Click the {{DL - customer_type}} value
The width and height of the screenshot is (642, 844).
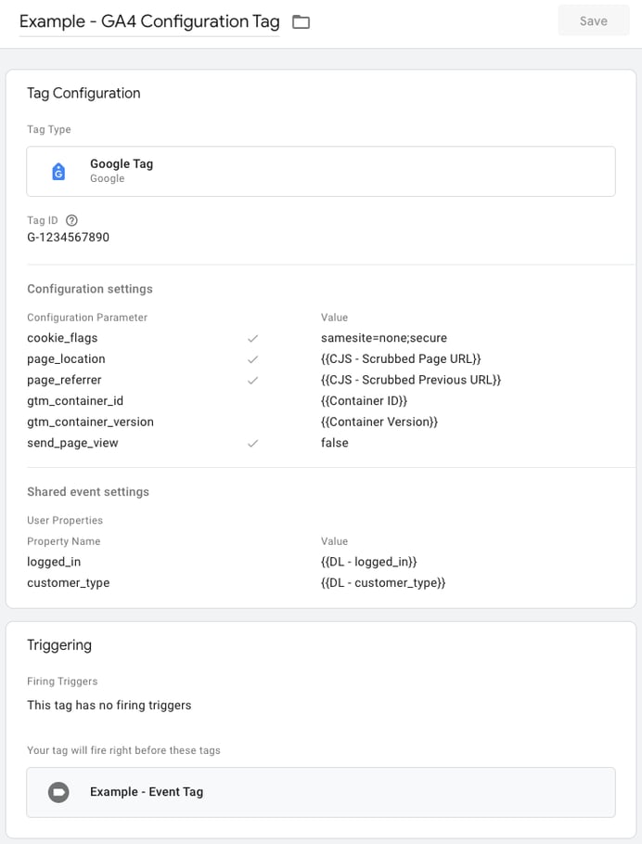[x=383, y=583]
